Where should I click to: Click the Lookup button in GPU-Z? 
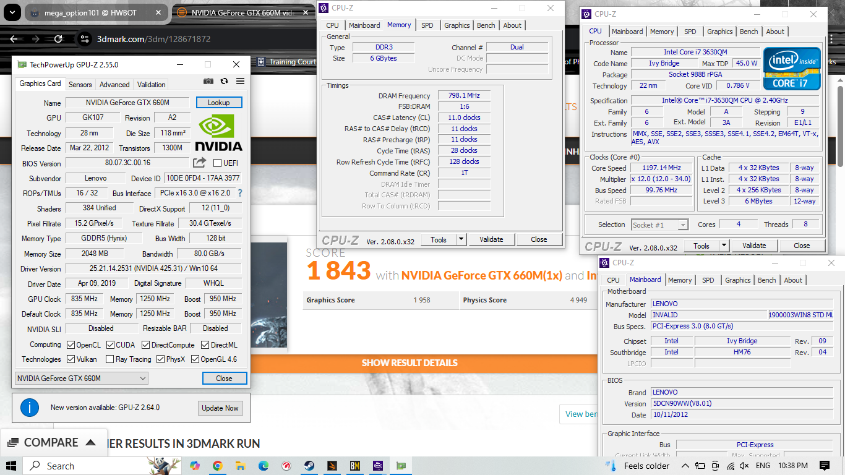pos(219,103)
